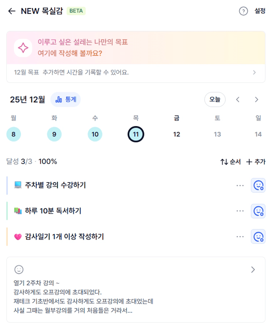Go to the previous week with left chevron
269x326 pixels.
(x=238, y=100)
